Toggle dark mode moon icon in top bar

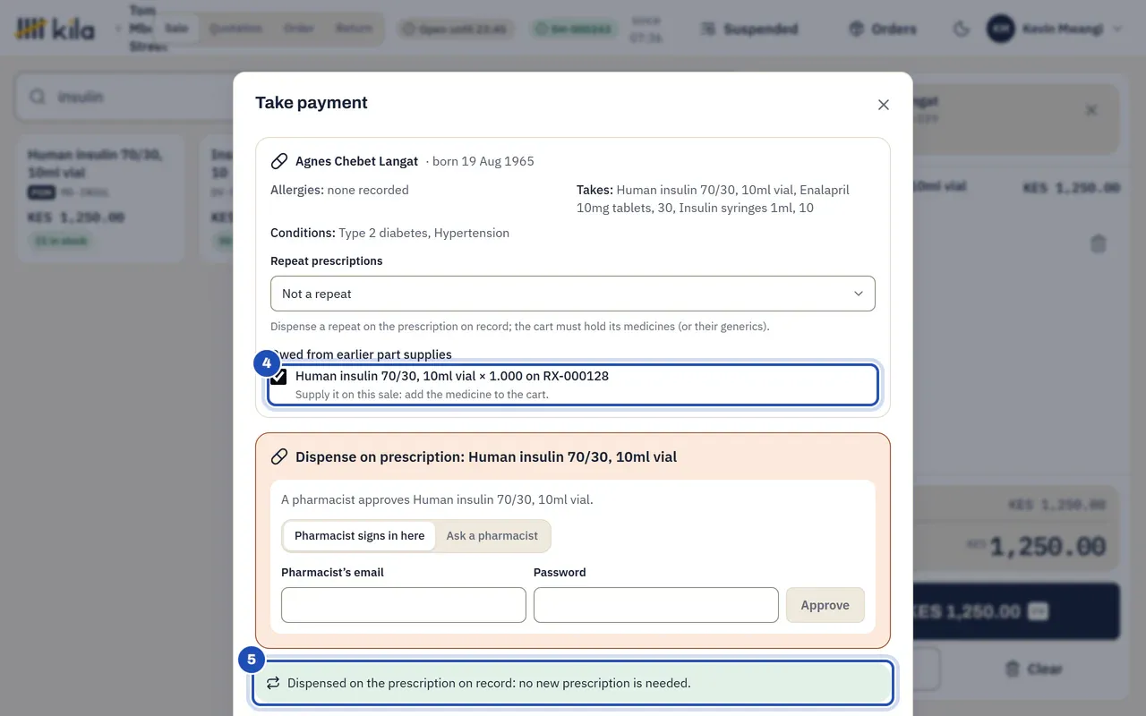(962, 29)
